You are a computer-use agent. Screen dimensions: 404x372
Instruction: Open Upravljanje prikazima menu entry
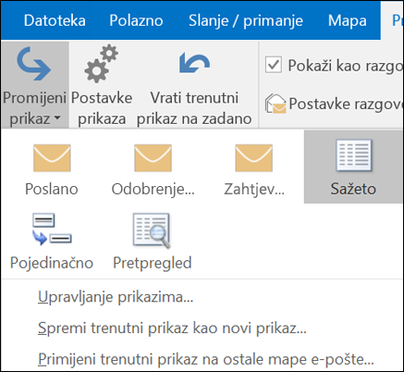pos(116,297)
